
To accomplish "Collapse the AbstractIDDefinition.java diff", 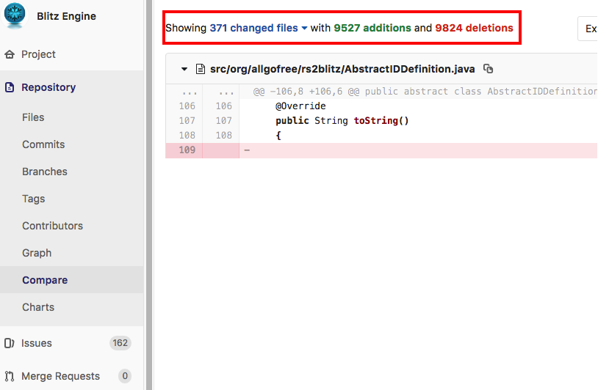I will pyautogui.click(x=184, y=69).
